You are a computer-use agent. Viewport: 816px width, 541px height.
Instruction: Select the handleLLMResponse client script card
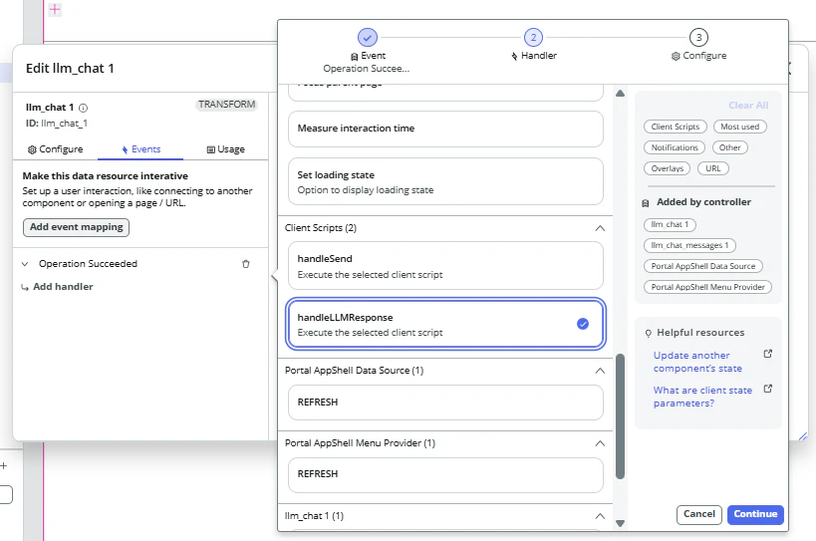tap(445, 324)
